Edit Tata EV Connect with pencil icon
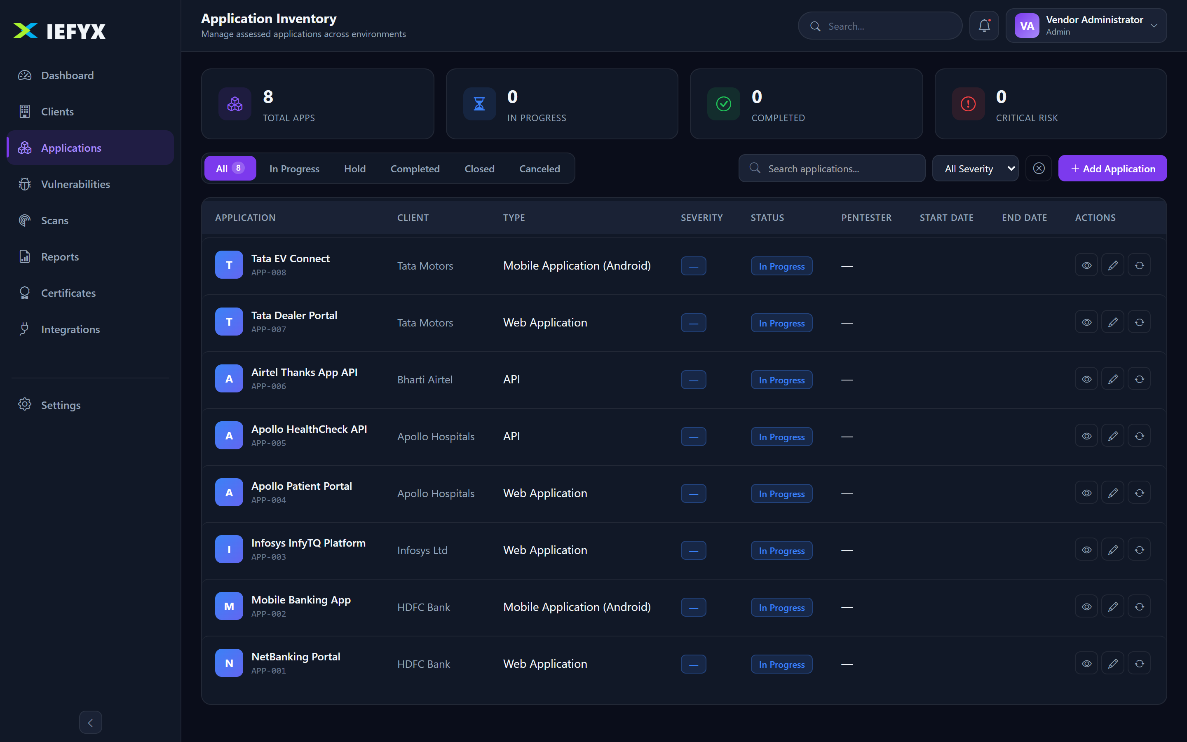 [x=1113, y=265]
